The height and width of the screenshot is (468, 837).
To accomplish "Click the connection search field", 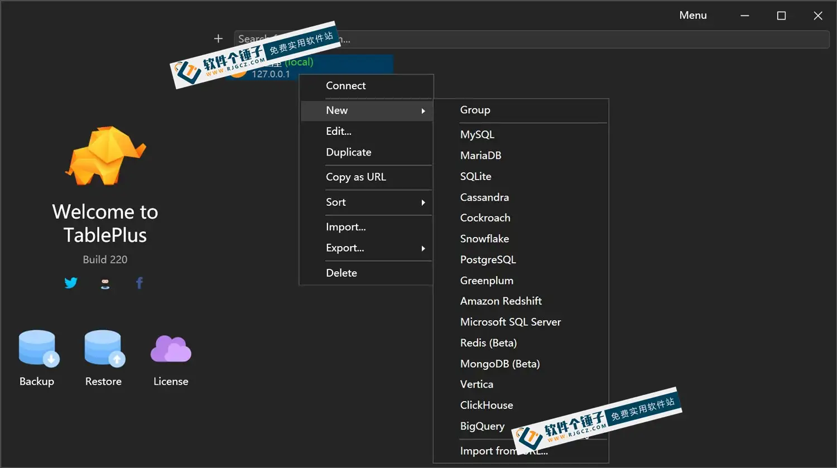I will coord(531,39).
